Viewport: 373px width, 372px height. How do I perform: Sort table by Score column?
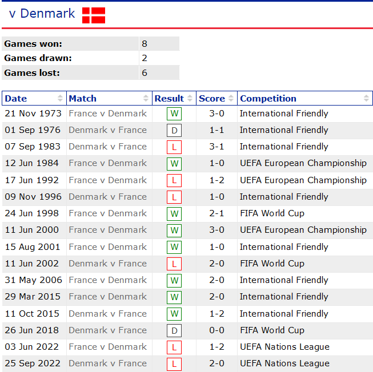(x=216, y=98)
